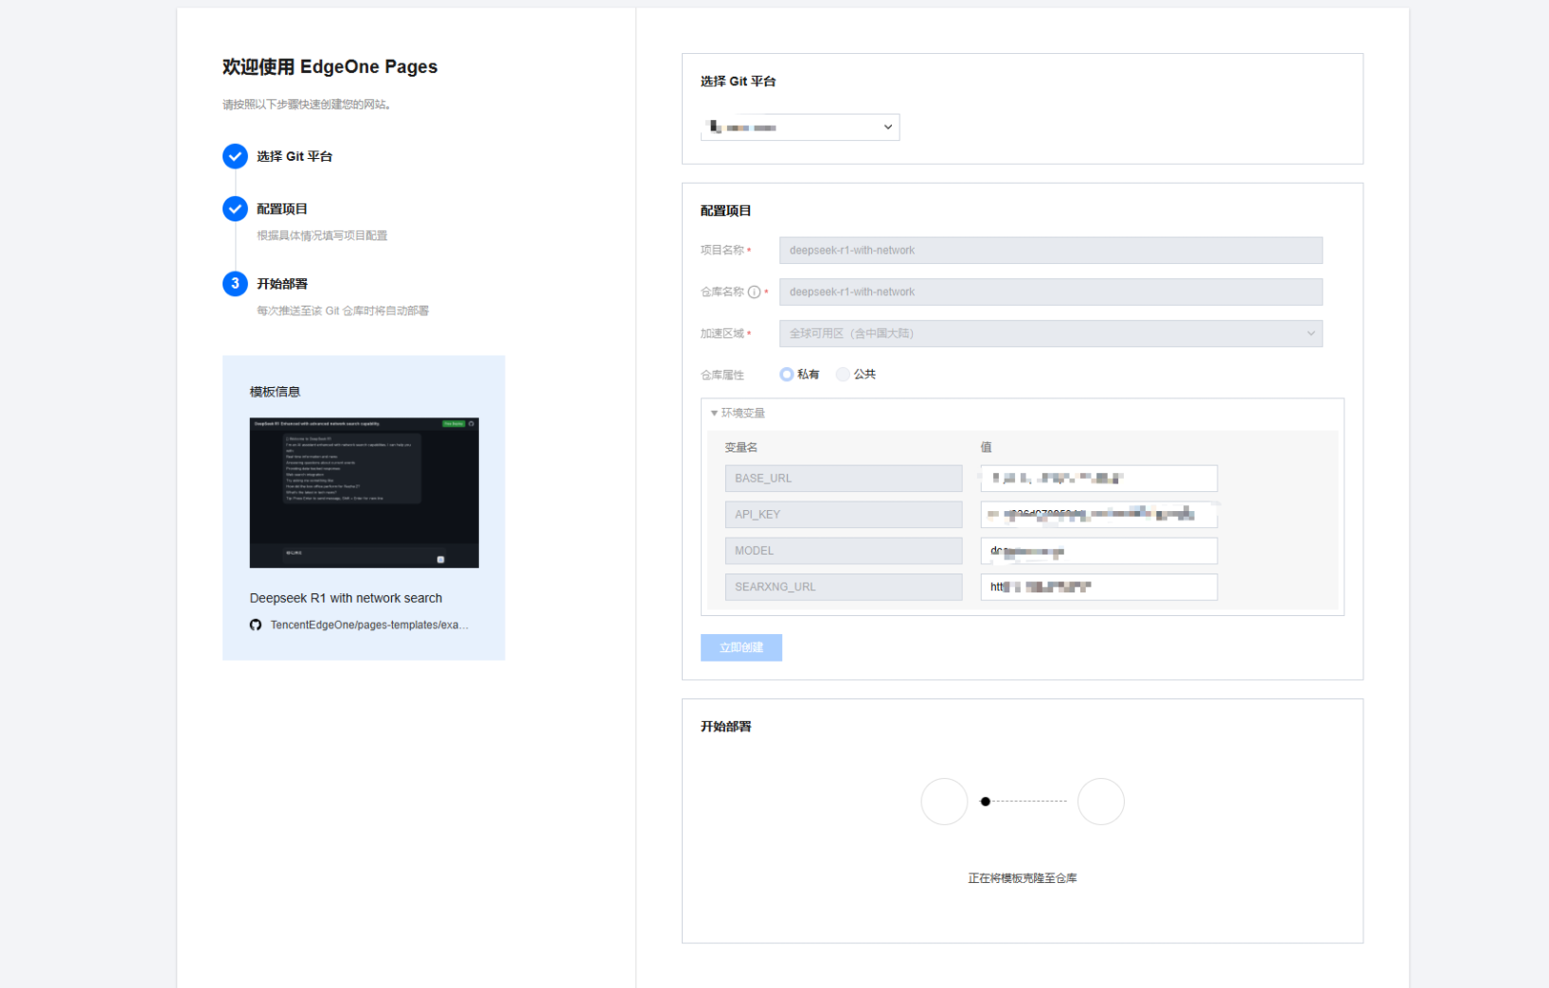Click the left circle in deployment progress
Viewport: 1549px width, 988px height.
(x=944, y=802)
